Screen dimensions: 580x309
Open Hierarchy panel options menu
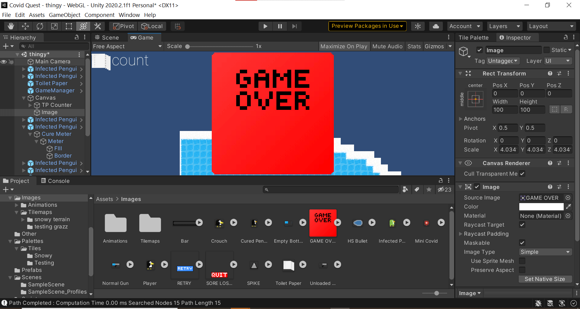[x=85, y=37]
